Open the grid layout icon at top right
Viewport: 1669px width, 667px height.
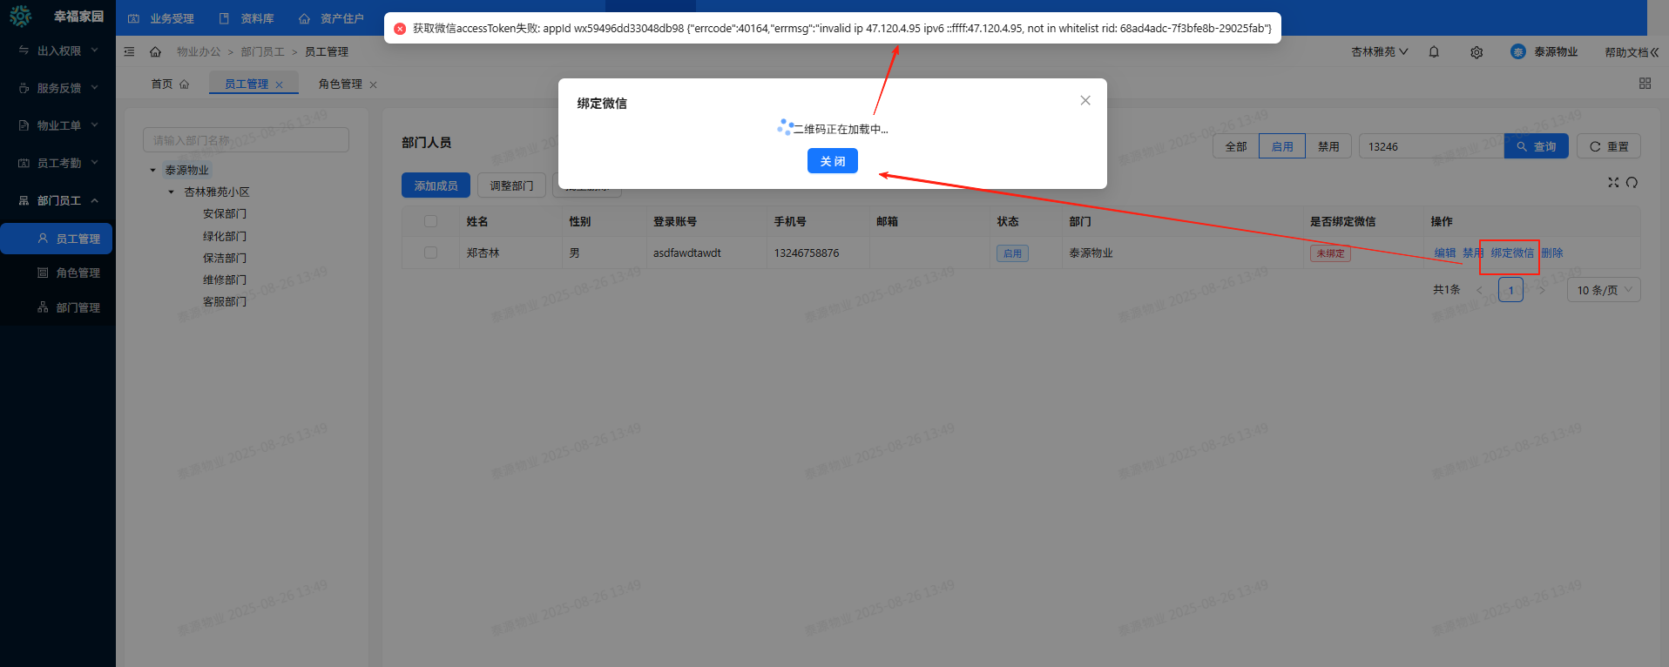coord(1645,84)
